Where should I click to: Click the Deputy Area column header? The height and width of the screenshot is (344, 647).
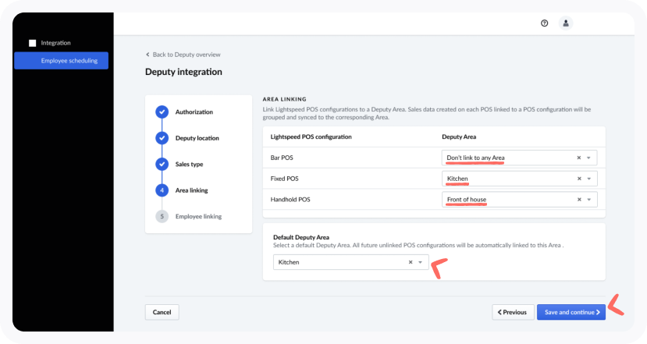coord(459,137)
